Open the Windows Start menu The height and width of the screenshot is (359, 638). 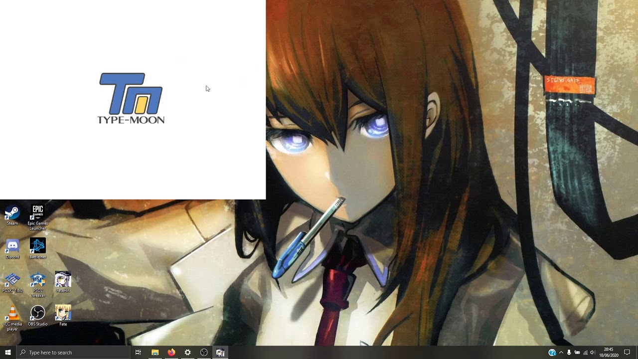coord(8,353)
